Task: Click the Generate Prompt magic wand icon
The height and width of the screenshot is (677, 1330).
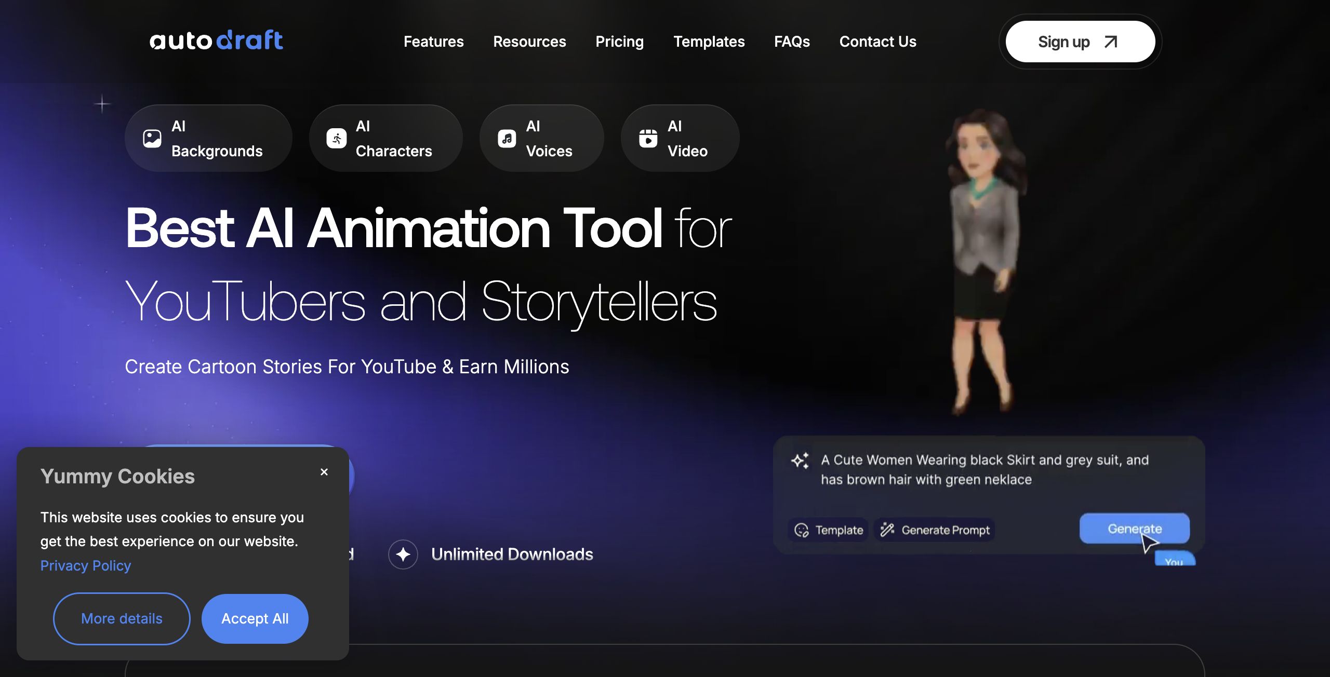Action: pyautogui.click(x=887, y=530)
